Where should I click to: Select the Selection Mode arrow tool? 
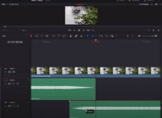pos(31,36)
